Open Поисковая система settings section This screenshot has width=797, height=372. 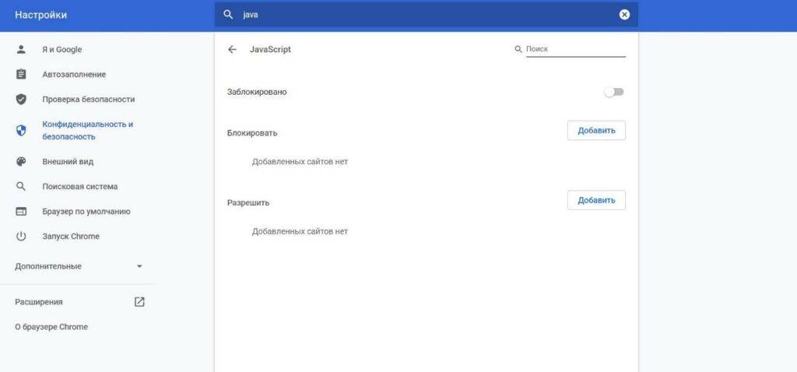point(80,187)
